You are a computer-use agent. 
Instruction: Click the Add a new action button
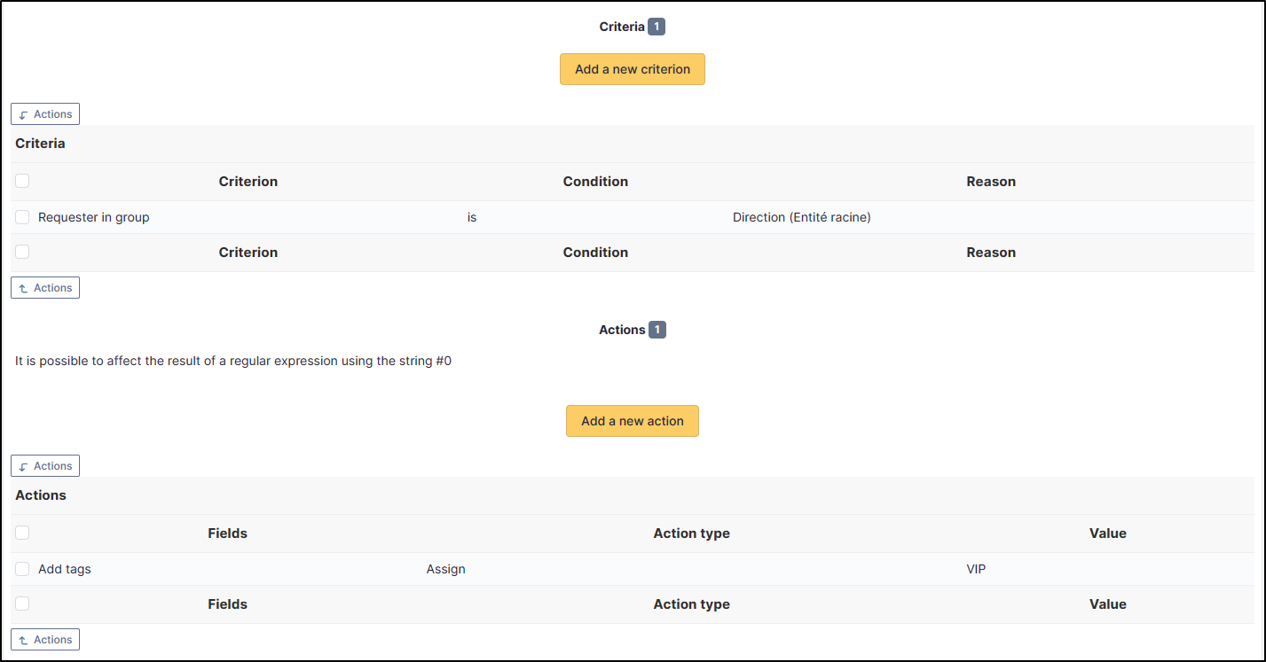632,421
